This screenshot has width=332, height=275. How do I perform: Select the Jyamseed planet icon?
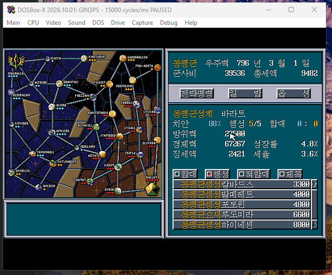[x=120, y=137]
